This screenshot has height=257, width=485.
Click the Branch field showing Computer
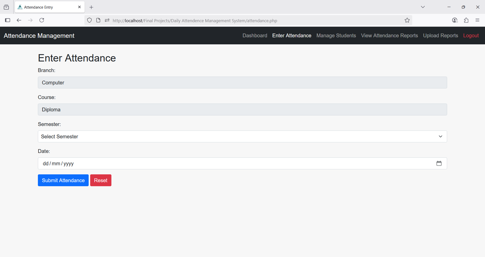coord(242,83)
